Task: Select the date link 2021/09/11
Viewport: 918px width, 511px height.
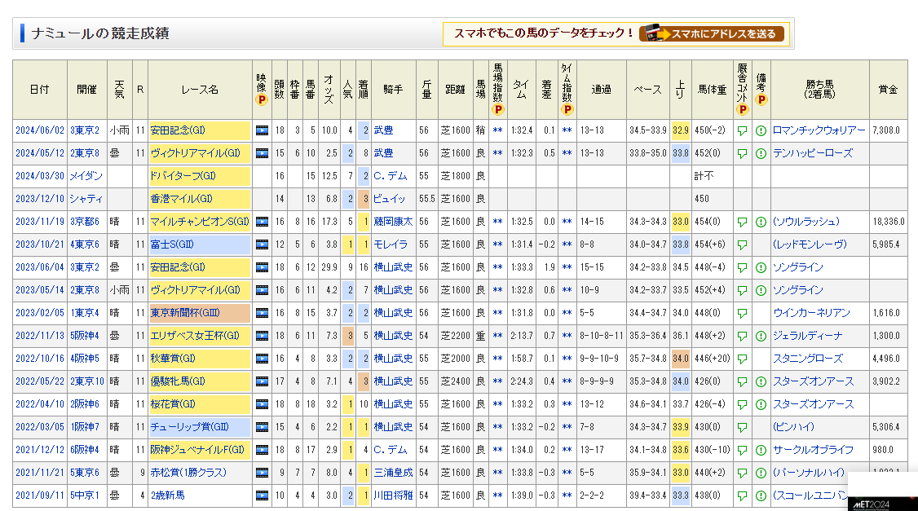Action: click(x=38, y=496)
